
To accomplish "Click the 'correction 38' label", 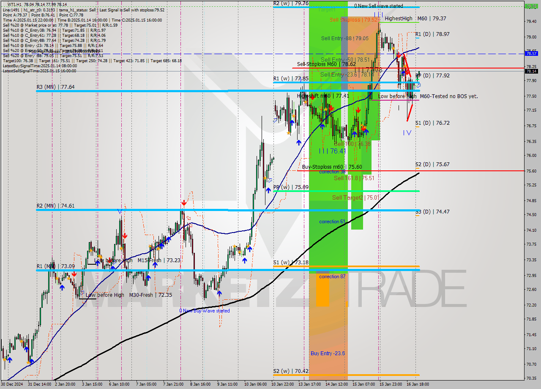I will pyautogui.click(x=332, y=172).
